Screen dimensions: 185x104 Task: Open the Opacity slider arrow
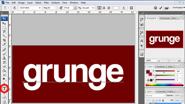coord(182,95)
